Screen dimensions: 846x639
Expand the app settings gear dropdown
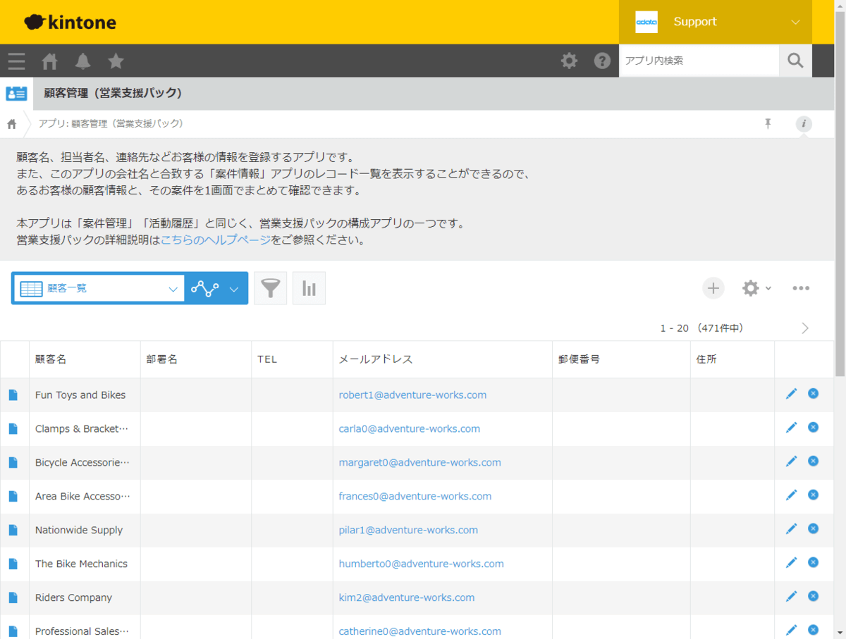[x=756, y=288]
